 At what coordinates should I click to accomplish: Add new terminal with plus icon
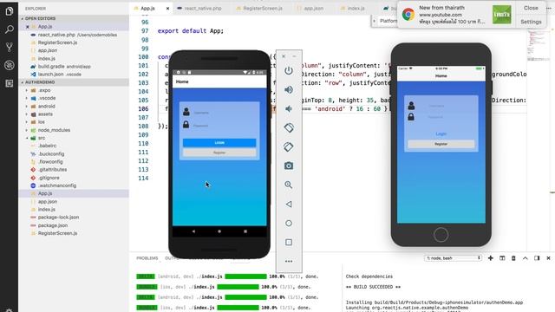click(491, 258)
